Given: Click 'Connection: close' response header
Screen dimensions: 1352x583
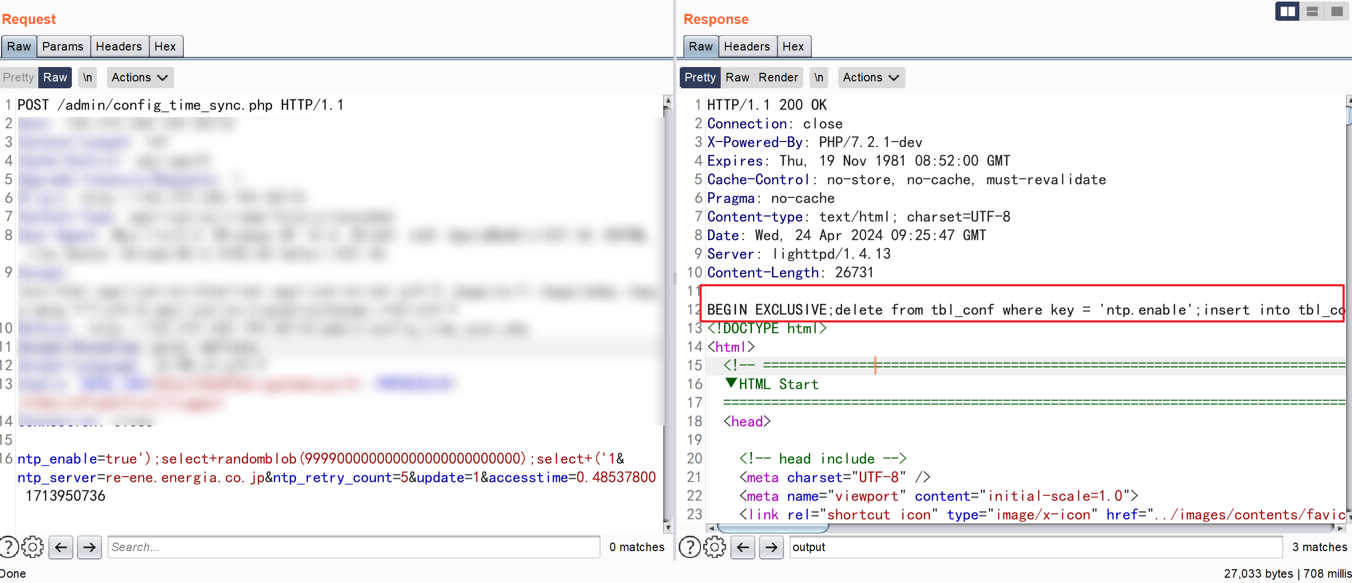Looking at the screenshot, I should point(774,123).
